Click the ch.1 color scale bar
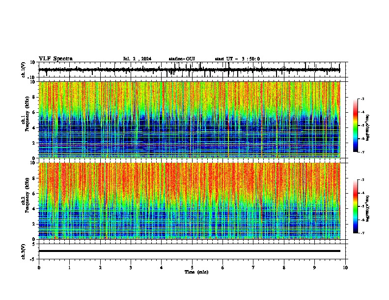Screen dimensions: 389x300 pos(355,125)
